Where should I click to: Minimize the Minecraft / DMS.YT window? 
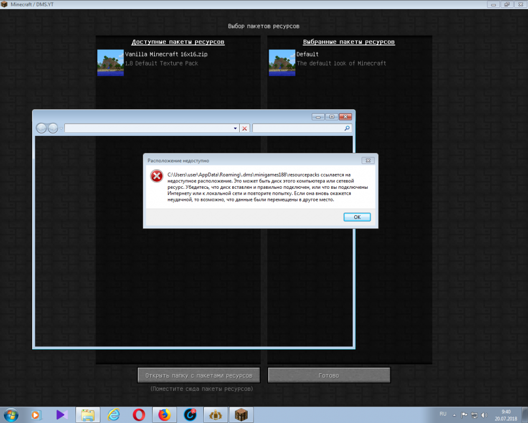pos(493,4)
